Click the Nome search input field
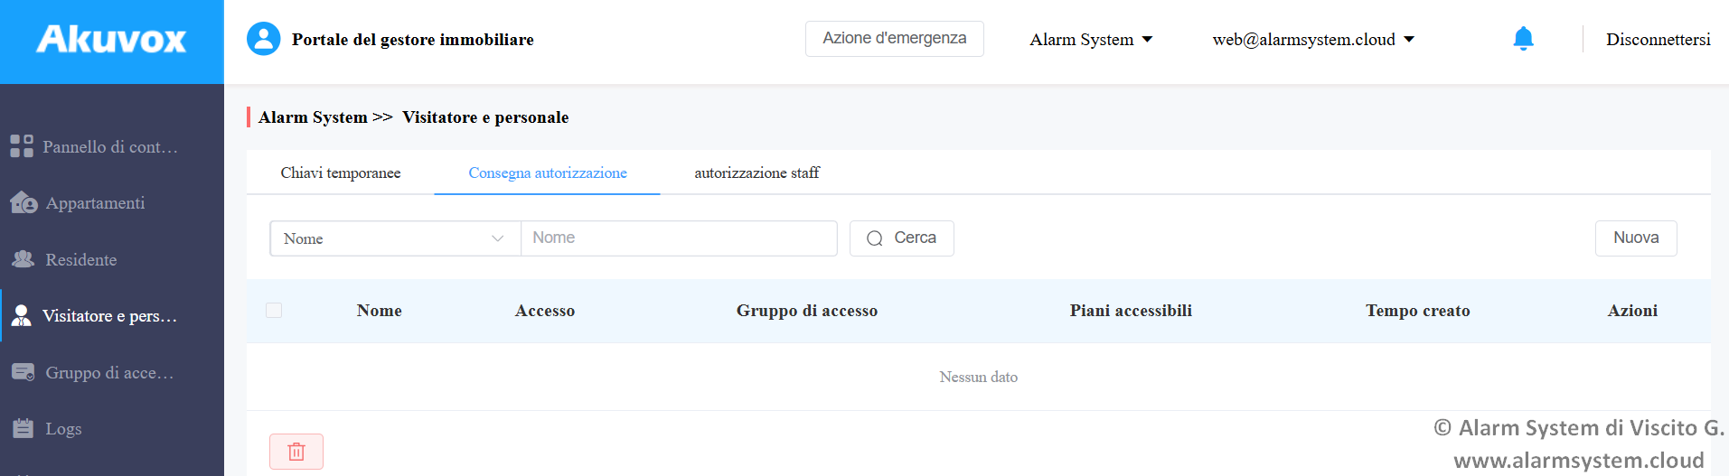Screen dimensions: 1729x476 pos(679,238)
